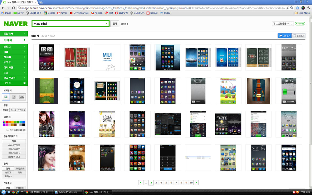Expand the 더보기 sidebar item
The image size is (312, 195).
pyautogui.click(x=14, y=83)
